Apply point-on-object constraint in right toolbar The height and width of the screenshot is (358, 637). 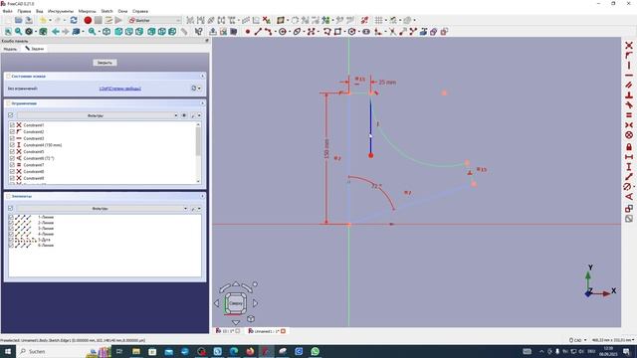(629, 56)
